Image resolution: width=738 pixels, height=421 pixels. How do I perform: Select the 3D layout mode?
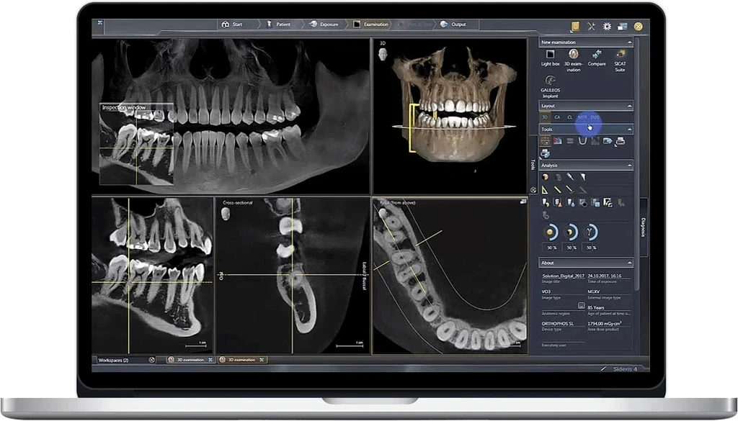pyautogui.click(x=544, y=117)
